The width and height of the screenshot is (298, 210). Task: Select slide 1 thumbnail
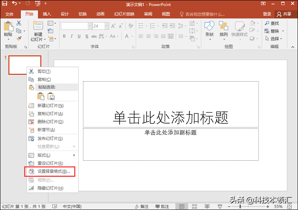(25, 65)
